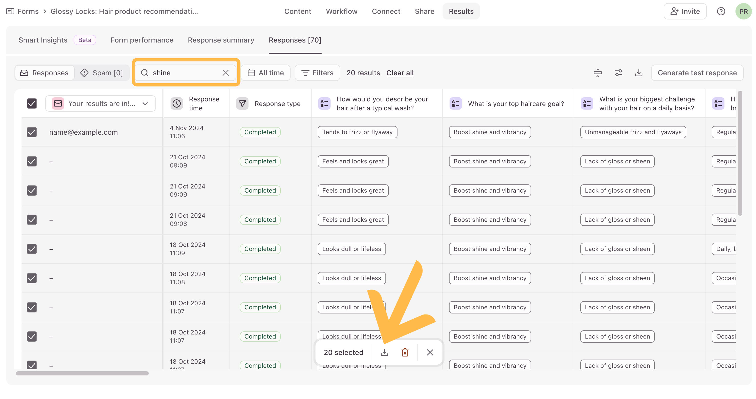Uncheck the name@example.com row checkbox
Image resolution: width=756 pixels, height=399 pixels.
tap(32, 132)
